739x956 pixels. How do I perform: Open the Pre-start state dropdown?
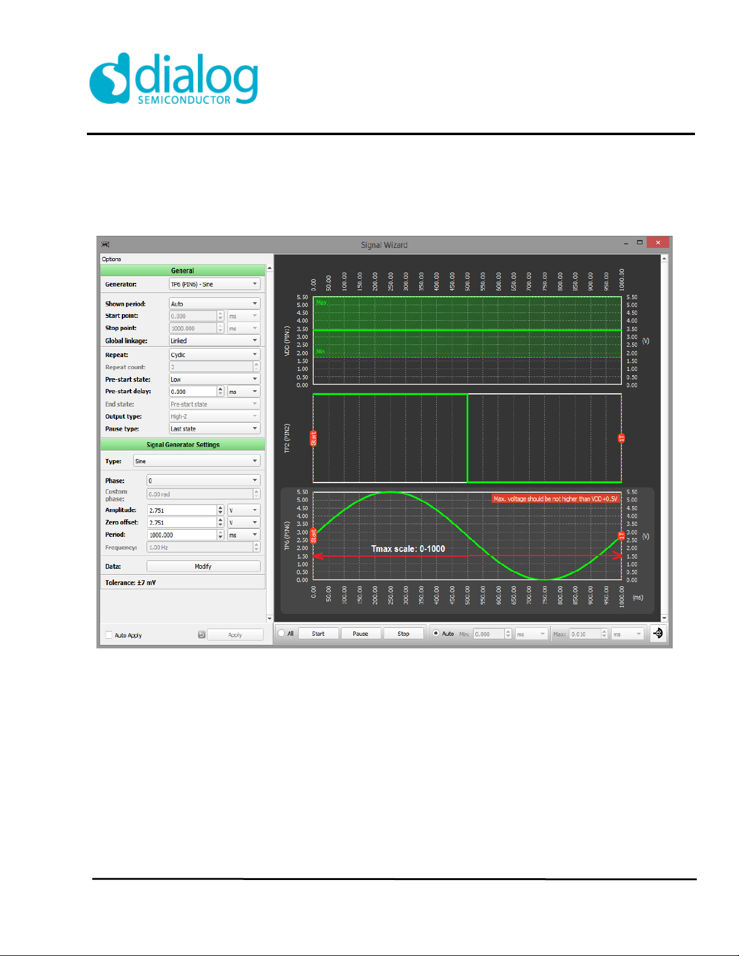click(x=214, y=379)
